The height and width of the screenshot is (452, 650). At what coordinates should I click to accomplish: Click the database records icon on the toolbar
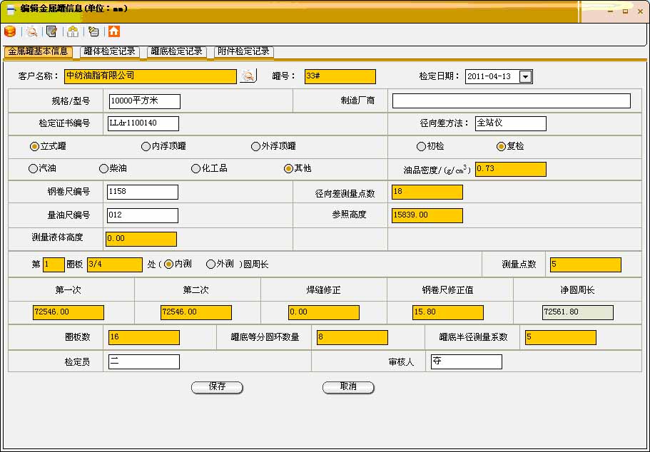[10, 31]
